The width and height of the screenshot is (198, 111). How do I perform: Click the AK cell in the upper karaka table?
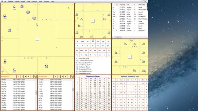point(77,41)
